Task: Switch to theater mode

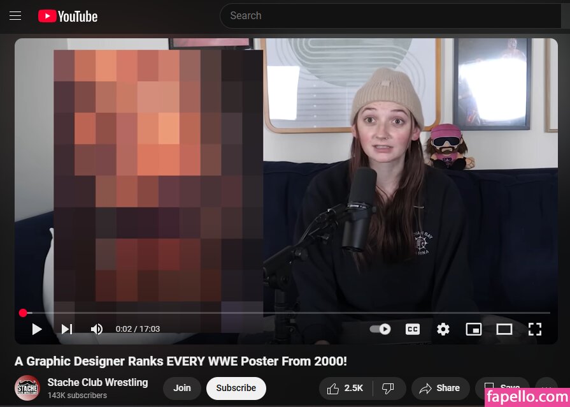Action: pyautogui.click(x=504, y=329)
